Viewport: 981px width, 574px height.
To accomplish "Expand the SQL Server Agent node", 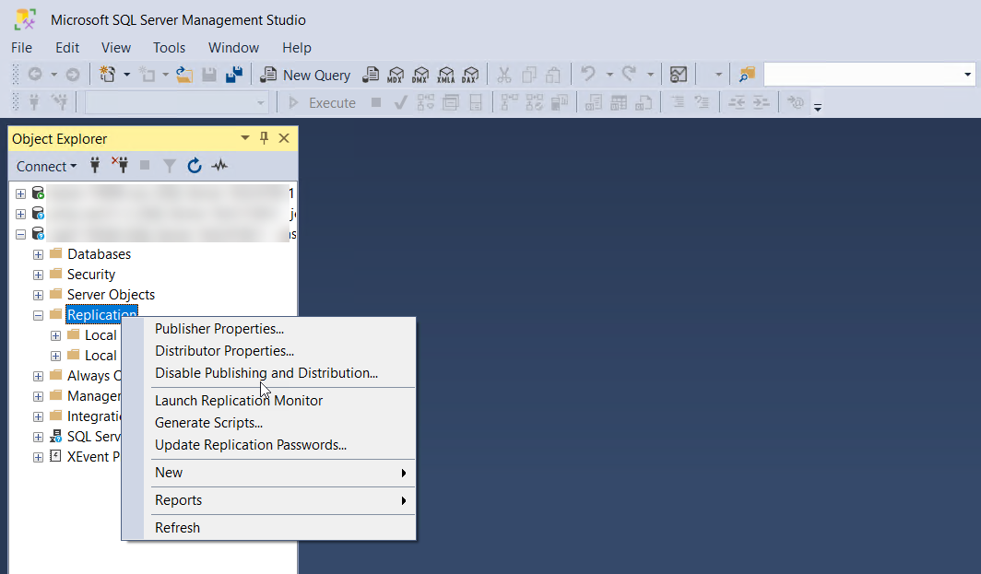I will pyautogui.click(x=38, y=437).
